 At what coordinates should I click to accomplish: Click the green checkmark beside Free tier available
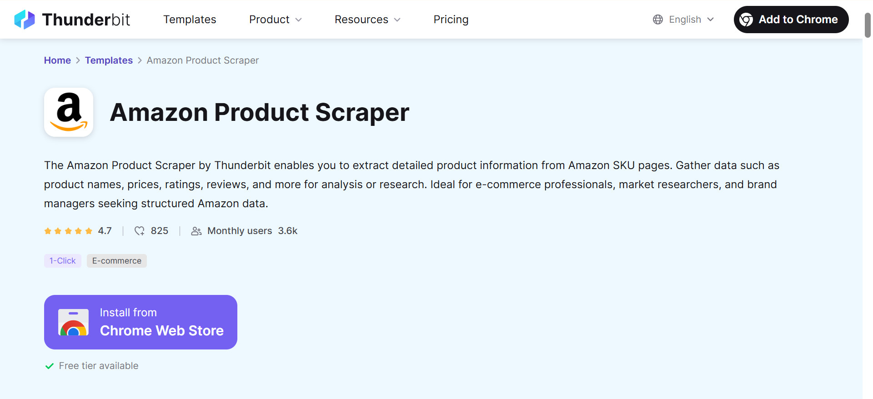click(49, 366)
